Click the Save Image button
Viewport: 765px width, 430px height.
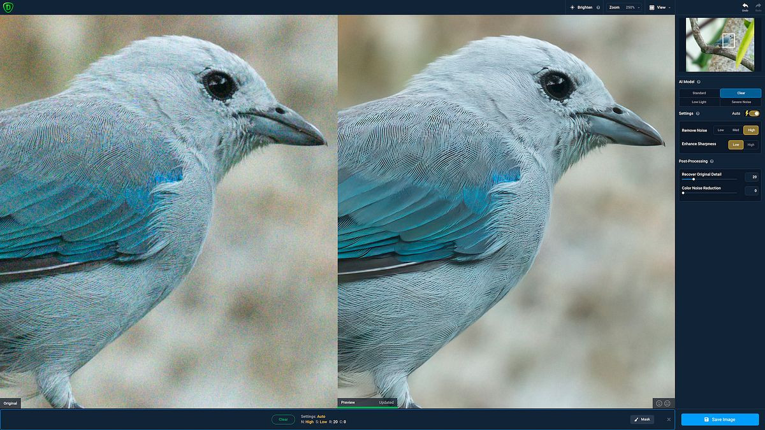pyautogui.click(x=720, y=419)
